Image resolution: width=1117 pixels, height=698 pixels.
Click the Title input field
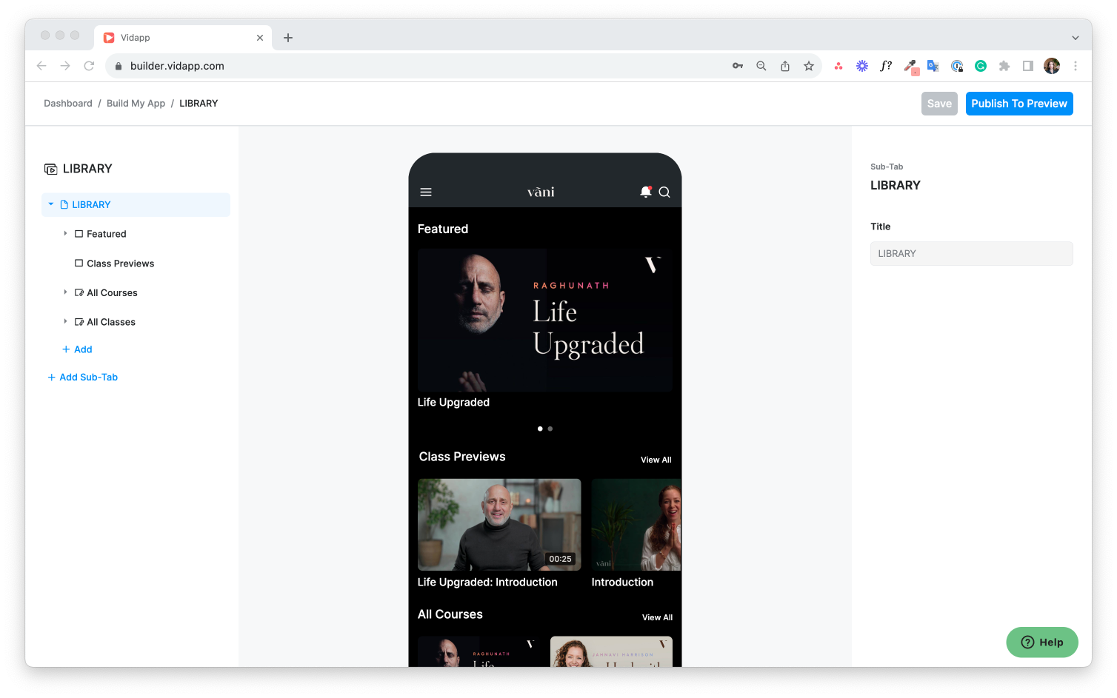tap(971, 253)
